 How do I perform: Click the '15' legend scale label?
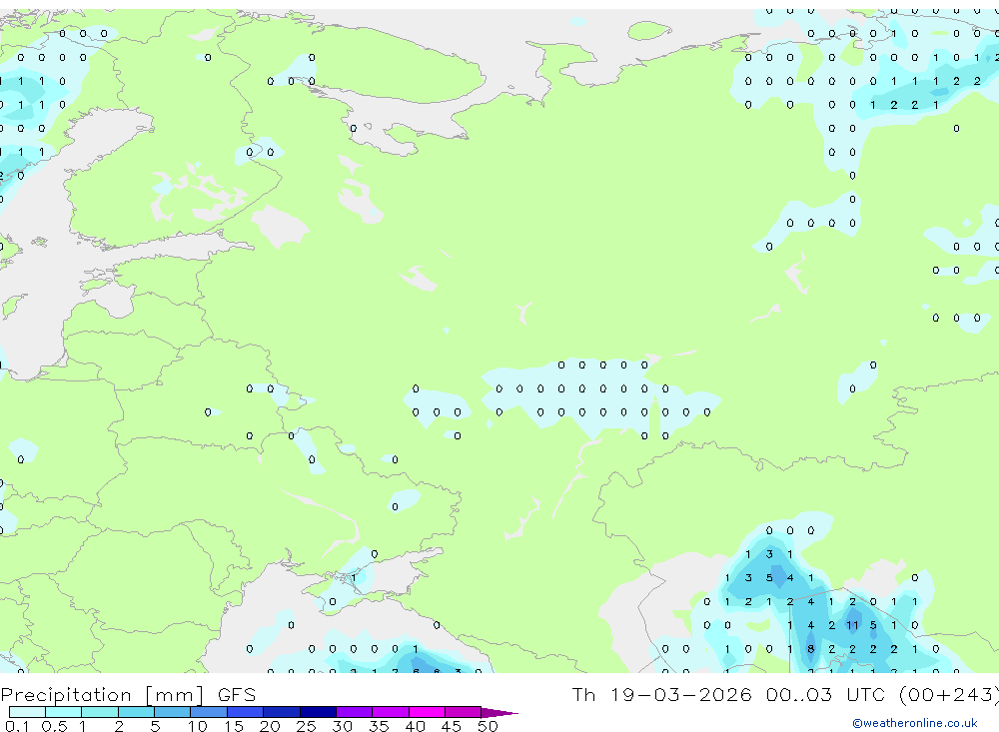pos(234,726)
